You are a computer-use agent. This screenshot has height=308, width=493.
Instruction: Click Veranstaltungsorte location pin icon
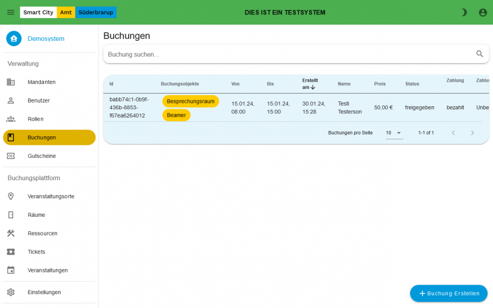[11, 196]
